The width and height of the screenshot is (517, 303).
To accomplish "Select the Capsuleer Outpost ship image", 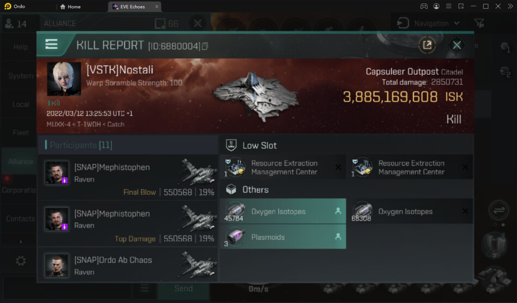I will 256,96.
